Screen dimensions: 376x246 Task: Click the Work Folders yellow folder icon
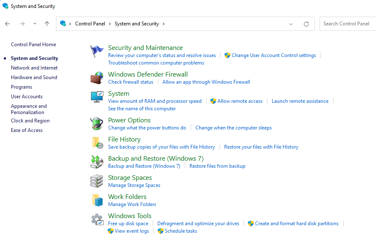pyautogui.click(x=96, y=200)
